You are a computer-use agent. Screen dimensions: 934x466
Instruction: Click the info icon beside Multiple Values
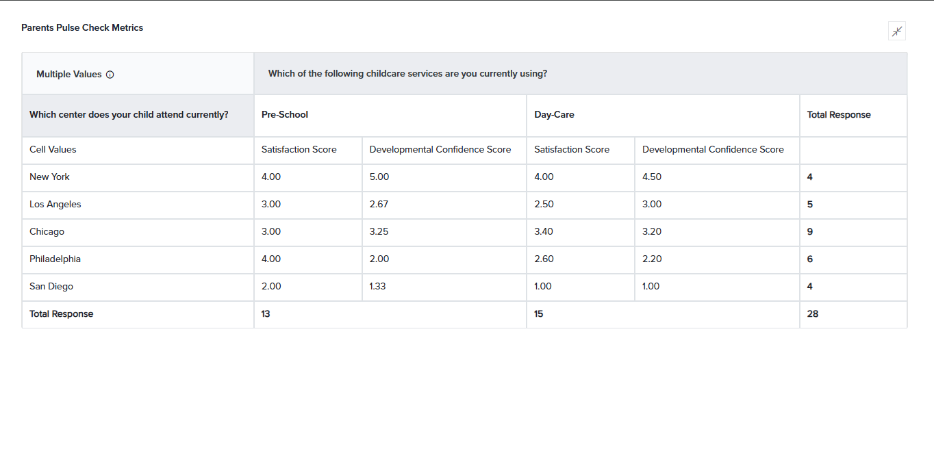click(110, 75)
